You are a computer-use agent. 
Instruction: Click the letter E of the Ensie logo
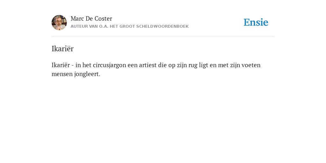(247, 22)
